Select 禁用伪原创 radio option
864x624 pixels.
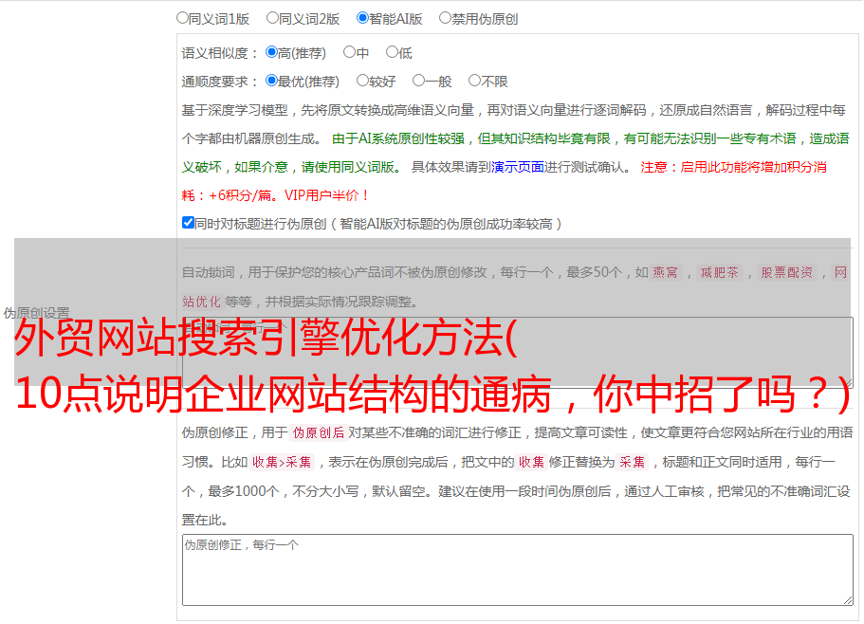point(445,18)
